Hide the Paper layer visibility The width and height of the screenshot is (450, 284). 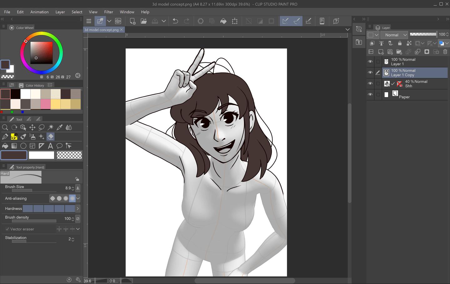(370, 94)
